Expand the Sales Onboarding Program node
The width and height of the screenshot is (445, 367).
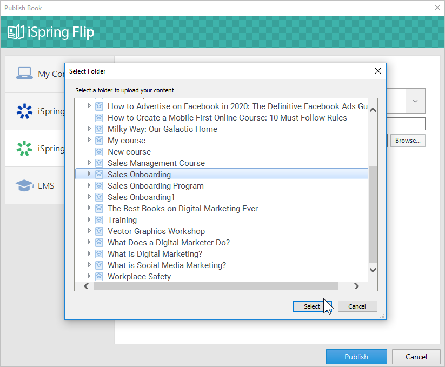tap(89, 185)
